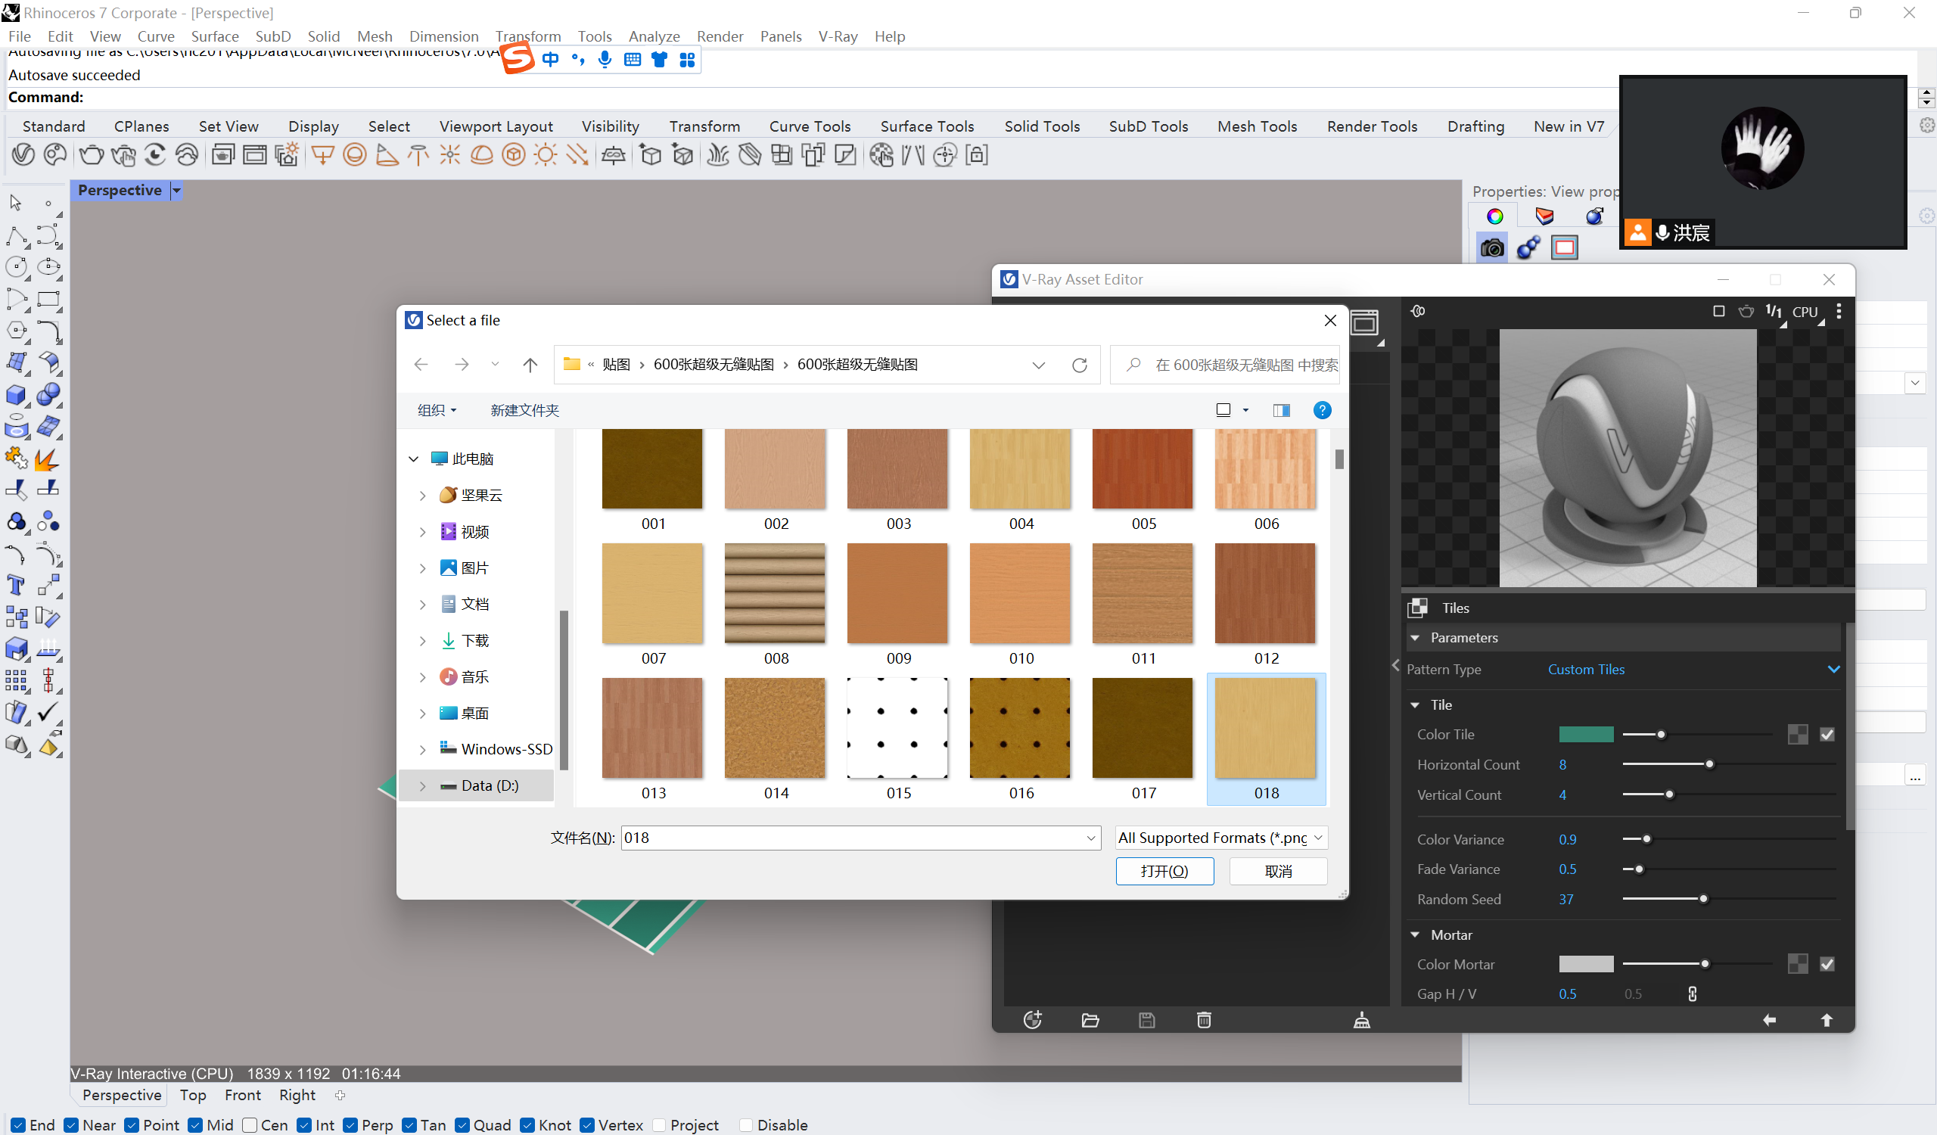Screen dimensions: 1937x1135
Task: Expand the Data (D:) tree item
Action: point(422,786)
